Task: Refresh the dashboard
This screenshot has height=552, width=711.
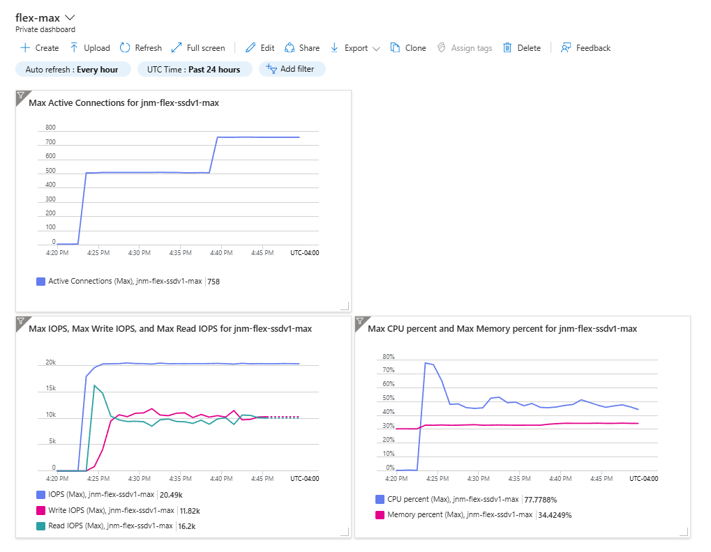Action: click(140, 47)
